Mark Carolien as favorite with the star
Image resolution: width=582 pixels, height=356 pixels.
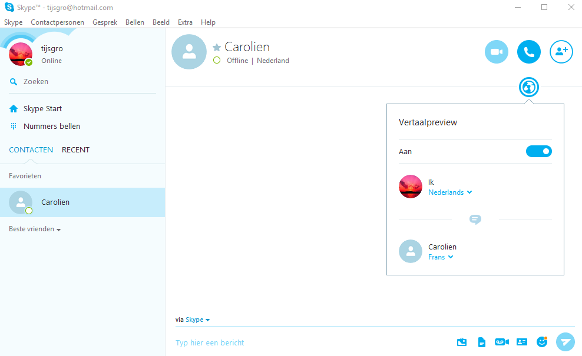(x=217, y=48)
